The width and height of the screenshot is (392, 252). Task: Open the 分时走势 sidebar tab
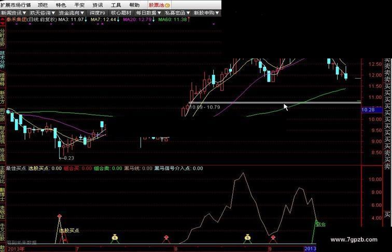[x=3, y=38]
